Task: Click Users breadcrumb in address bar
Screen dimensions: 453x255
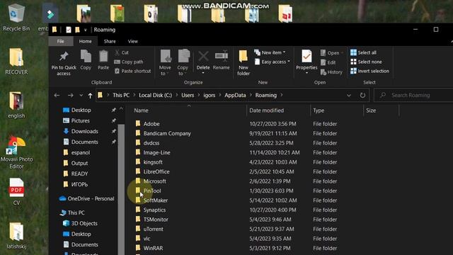Action: 188,96
